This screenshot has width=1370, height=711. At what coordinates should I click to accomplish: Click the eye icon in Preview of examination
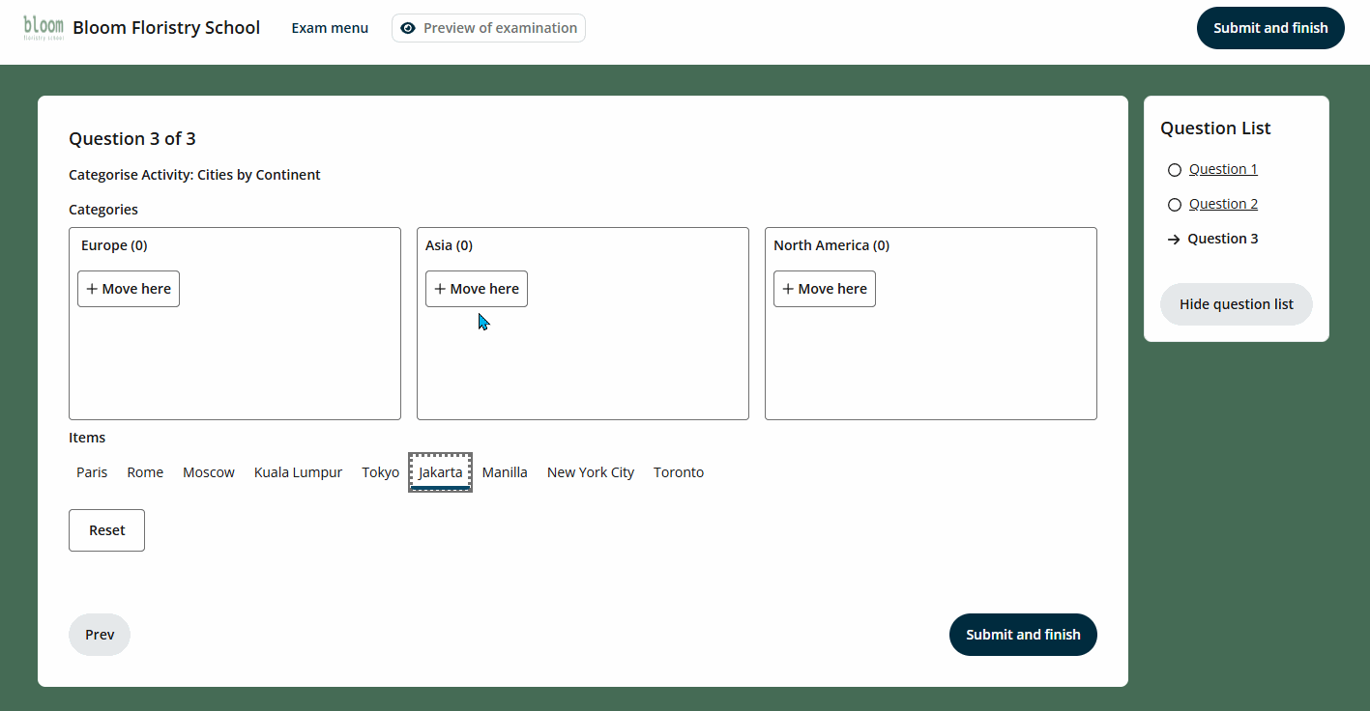[x=408, y=28]
